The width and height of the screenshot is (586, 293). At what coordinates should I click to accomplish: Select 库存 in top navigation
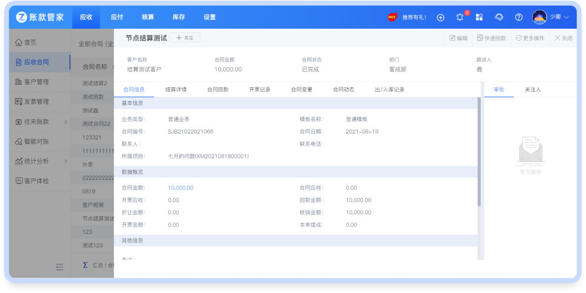[179, 17]
